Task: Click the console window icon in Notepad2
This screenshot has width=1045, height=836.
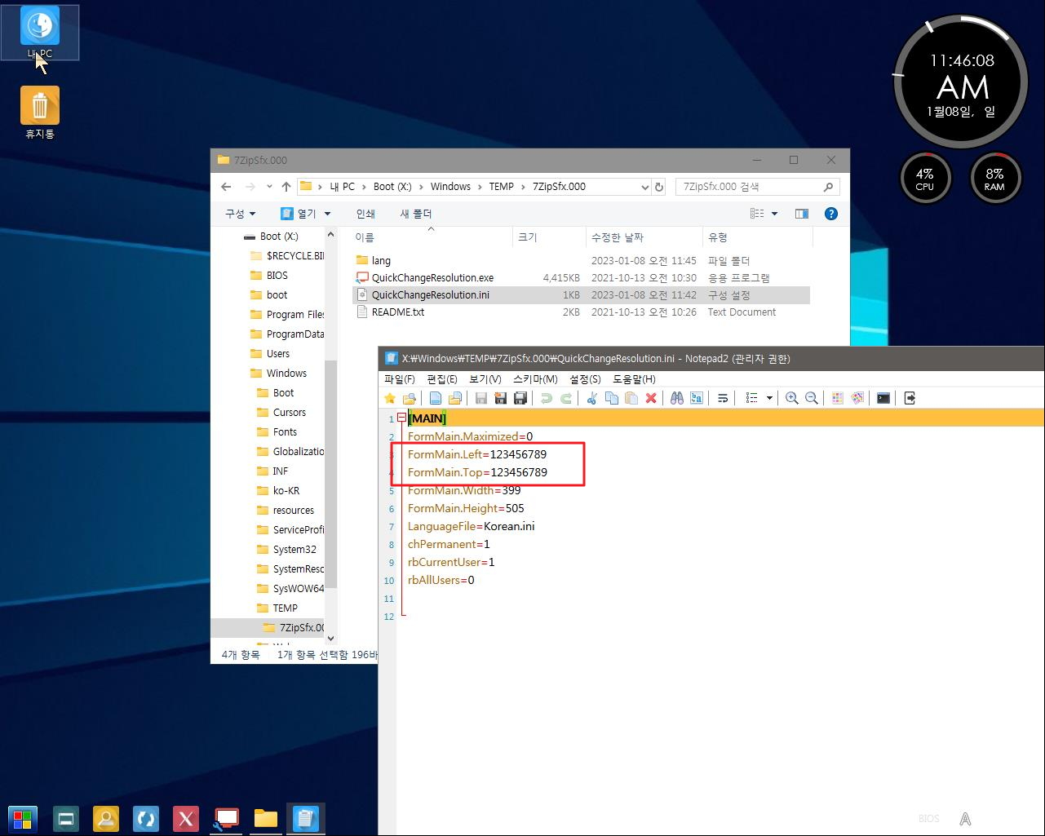Action: (883, 398)
